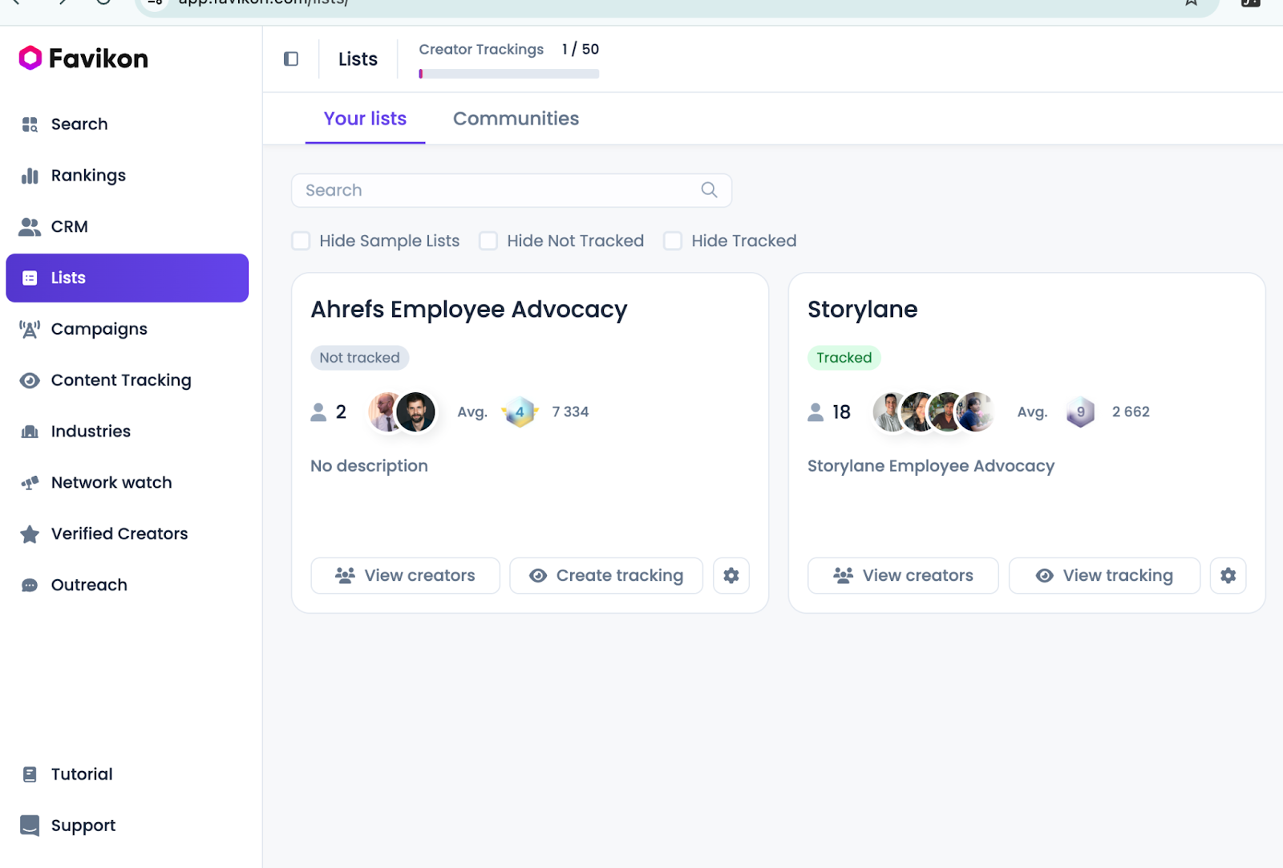Tick the Hide Tracked checkbox
The image size is (1283, 868).
pos(673,241)
